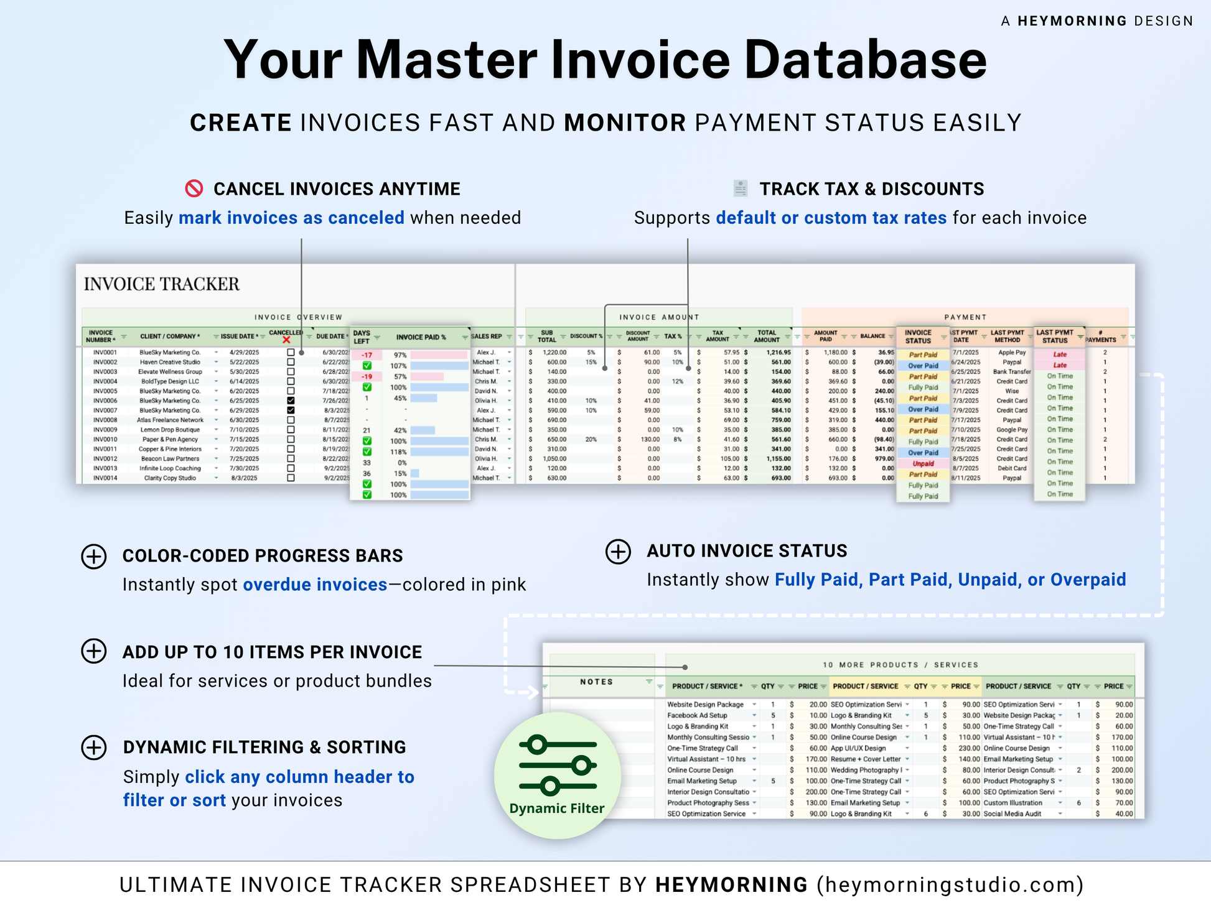The height and width of the screenshot is (908, 1211).
Task: Click the plus icon beside Color-Coded Progress Bars
Action: (x=94, y=556)
